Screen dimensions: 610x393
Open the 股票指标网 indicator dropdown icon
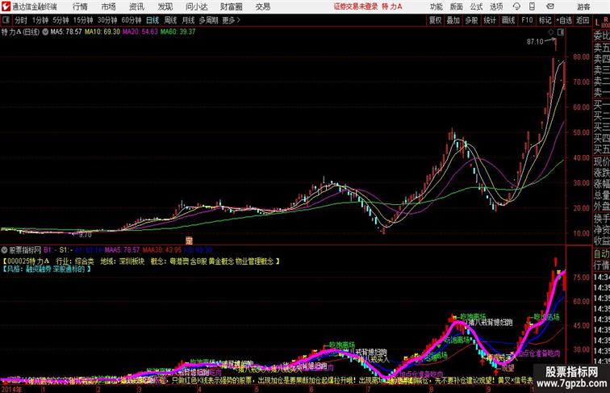[5, 249]
